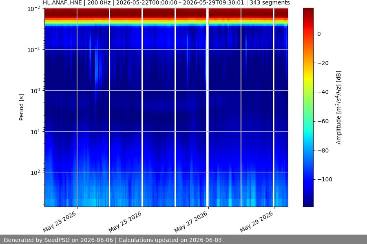Click the plot title starting 'HL.ANAF..HNE'
Image resolution: width=367 pixels, height=244 pixels.
click(166, 3)
